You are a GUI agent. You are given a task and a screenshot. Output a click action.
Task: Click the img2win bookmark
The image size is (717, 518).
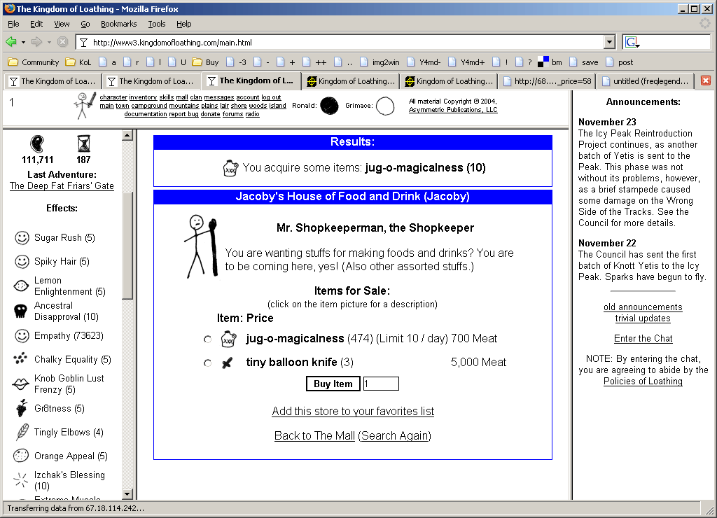tap(380, 62)
